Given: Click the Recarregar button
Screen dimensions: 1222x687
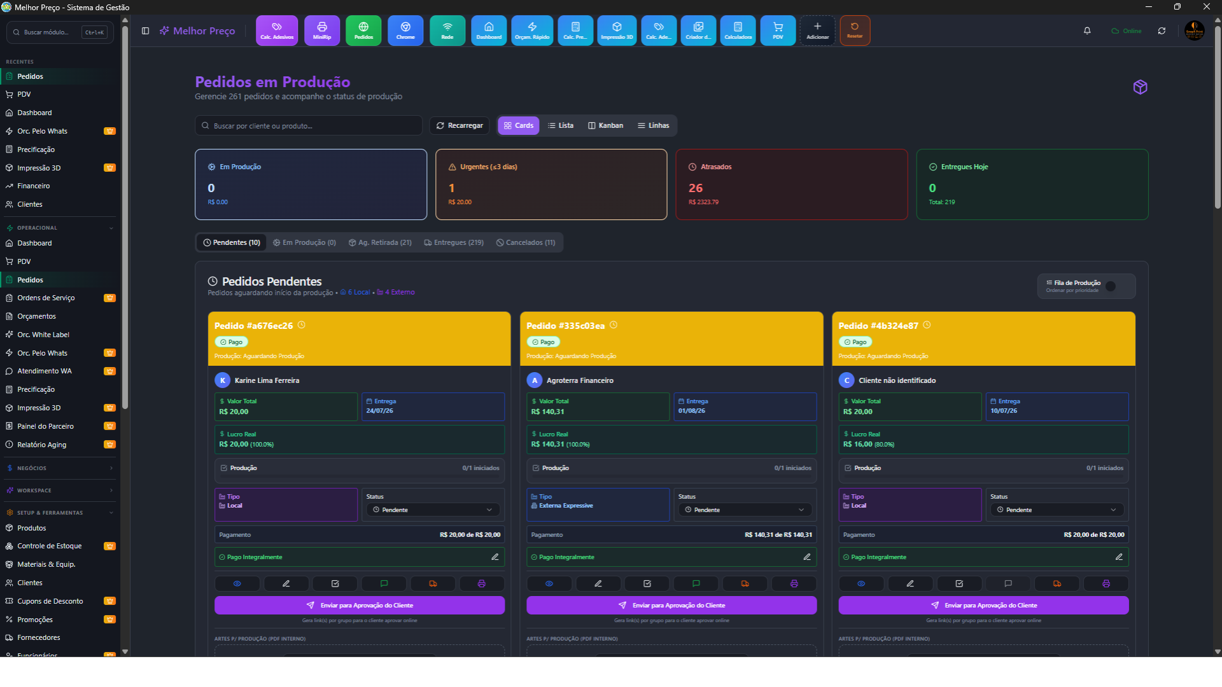Looking at the screenshot, I should [460, 125].
